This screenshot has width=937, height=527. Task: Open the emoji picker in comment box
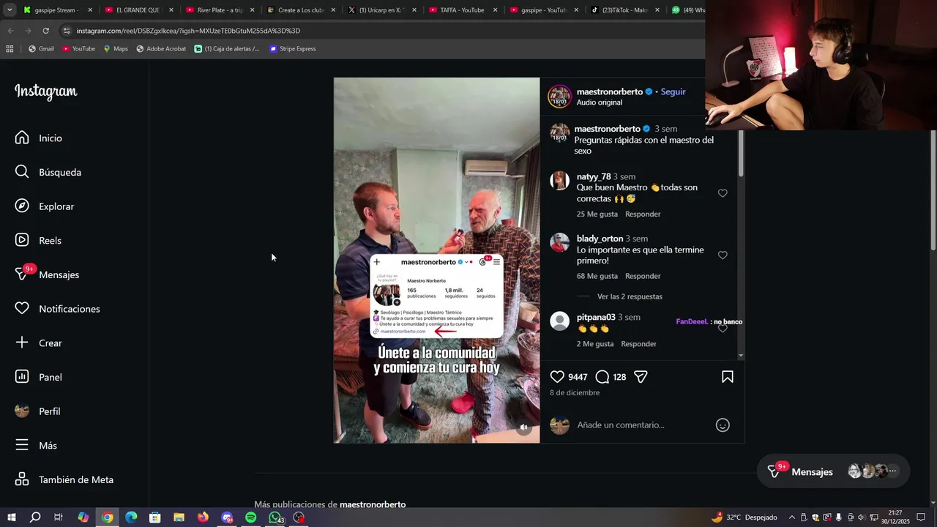pyautogui.click(x=723, y=425)
